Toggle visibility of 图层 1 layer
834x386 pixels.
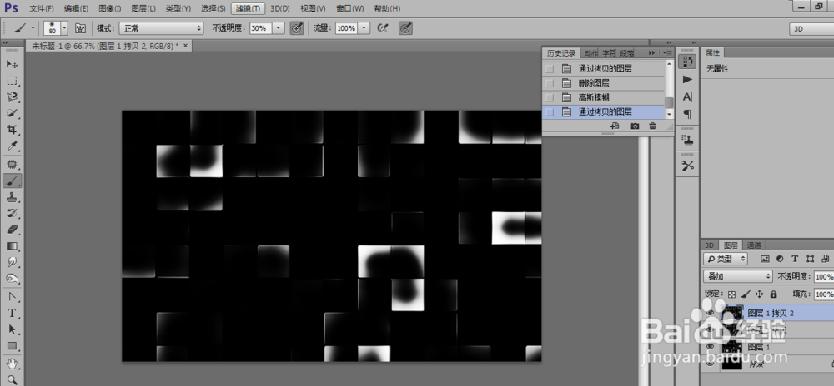pyautogui.click(x=711, y=347)
